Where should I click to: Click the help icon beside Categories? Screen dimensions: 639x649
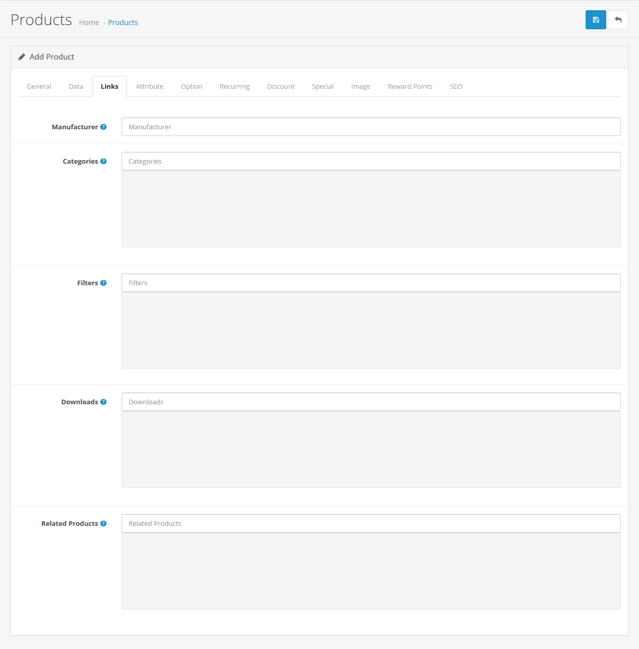coord(104,162)
